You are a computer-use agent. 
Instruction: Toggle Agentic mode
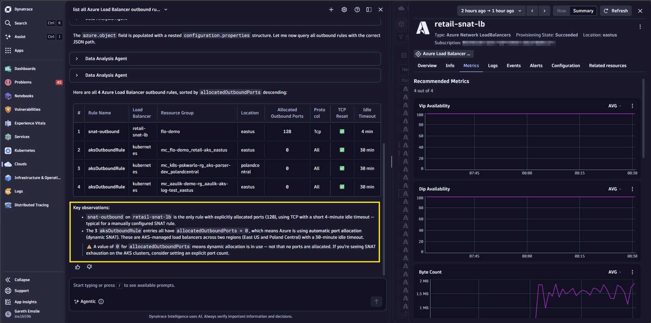85,301
